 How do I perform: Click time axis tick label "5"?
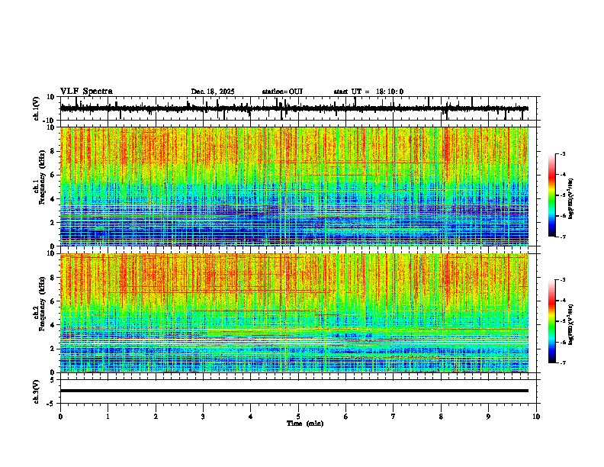298,417
